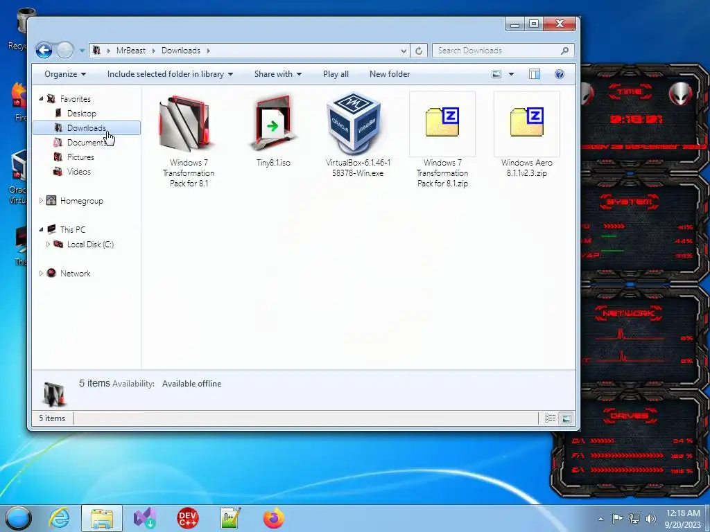
Task: Select Downloads under Favorites
Action: tap(87, 128)
